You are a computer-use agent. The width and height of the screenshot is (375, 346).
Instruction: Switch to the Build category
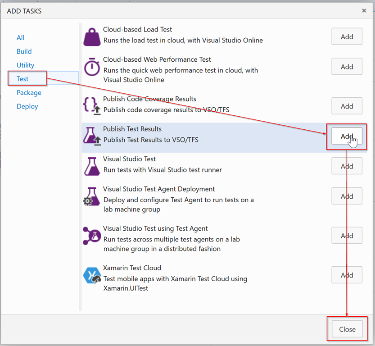click(24, 51)
